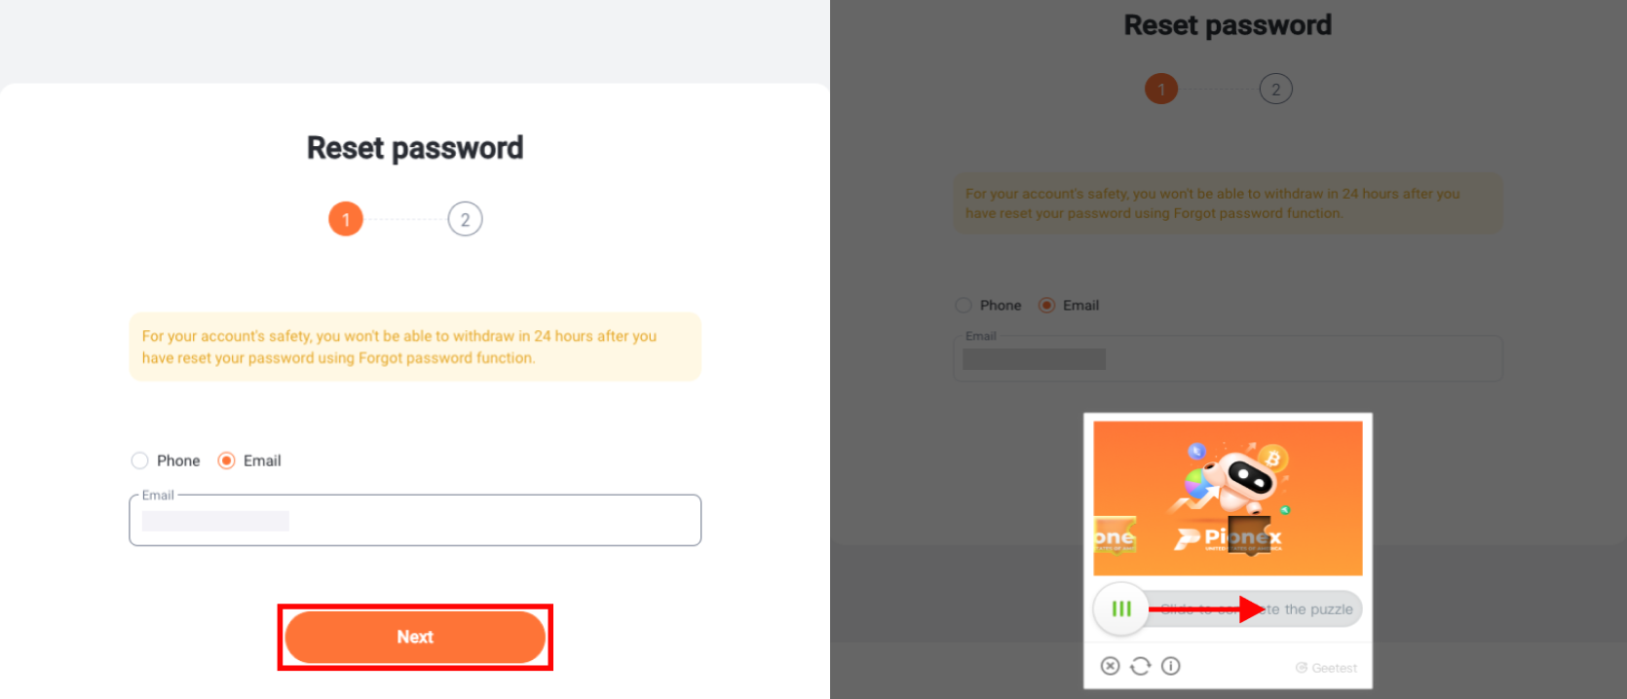Select the Email radio option on white form
1627x699 pixels.
[226, 460]
